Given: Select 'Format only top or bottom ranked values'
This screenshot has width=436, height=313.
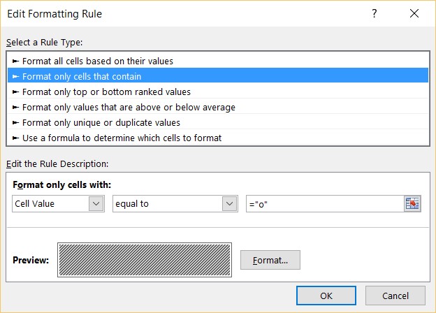Looking at the screenshot, I should pos(106,92).
